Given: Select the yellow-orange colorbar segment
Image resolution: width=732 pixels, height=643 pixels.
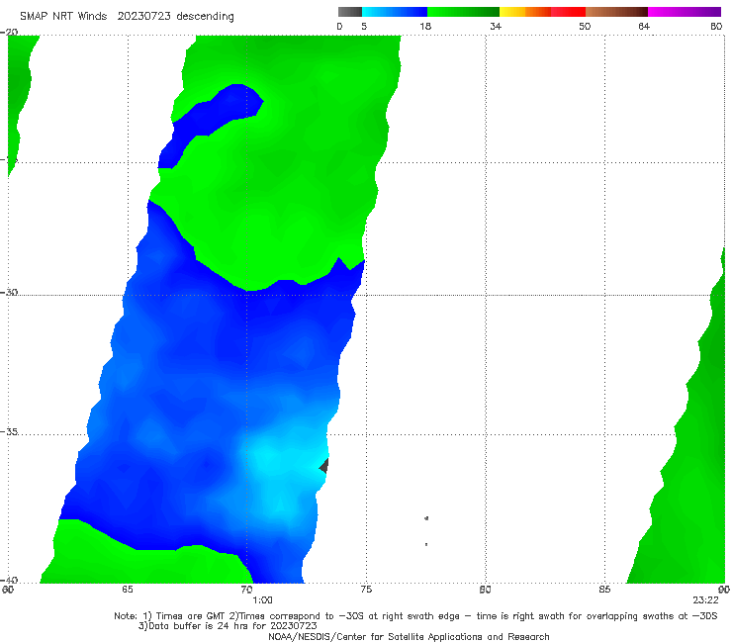Looking at the screenshot, I should [x=525, y=12].
